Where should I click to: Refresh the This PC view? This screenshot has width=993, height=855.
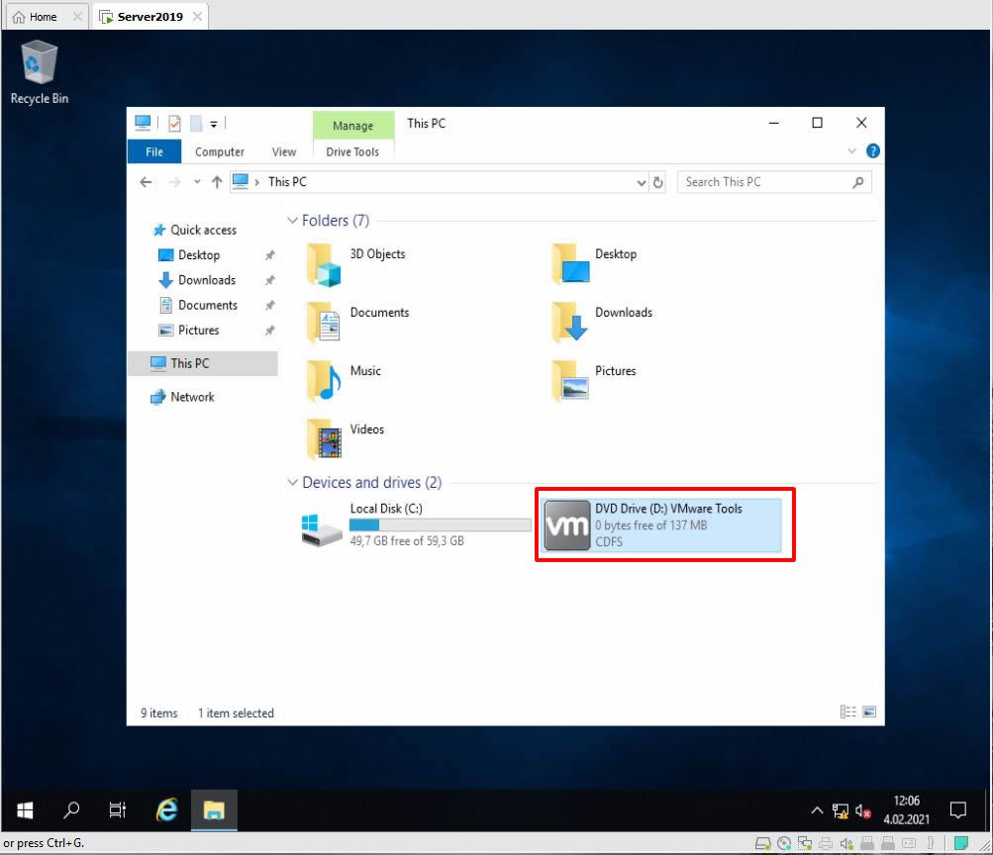[x=658, y=182]
